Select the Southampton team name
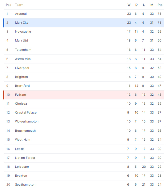Image resolution: width=168 pixels, height=189 pixels. click(25, 185)
